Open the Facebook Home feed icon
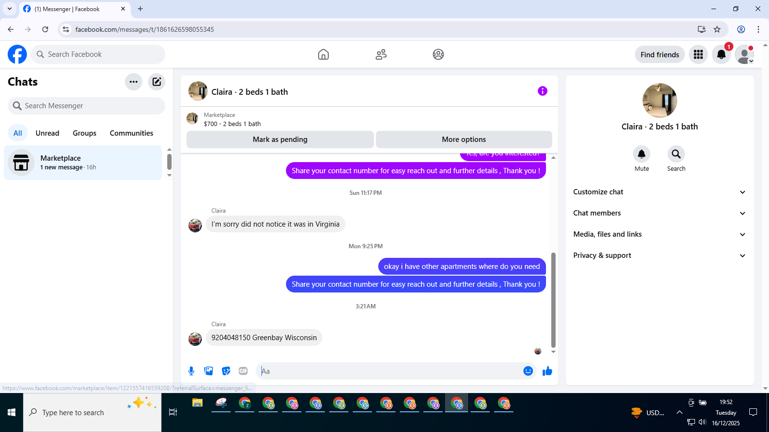 tap(323, 54)
